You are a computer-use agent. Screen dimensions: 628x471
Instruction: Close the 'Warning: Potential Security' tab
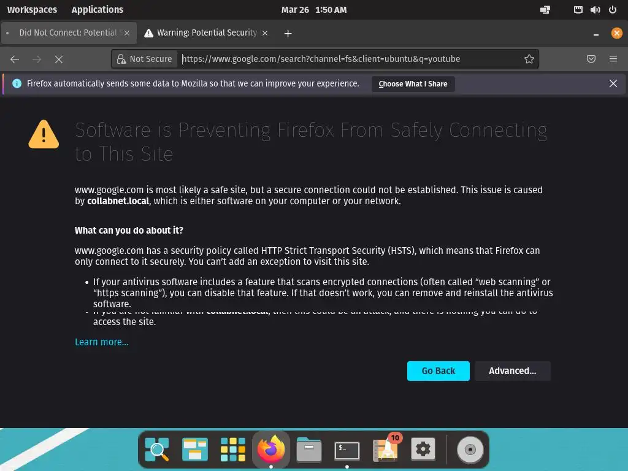265,33
